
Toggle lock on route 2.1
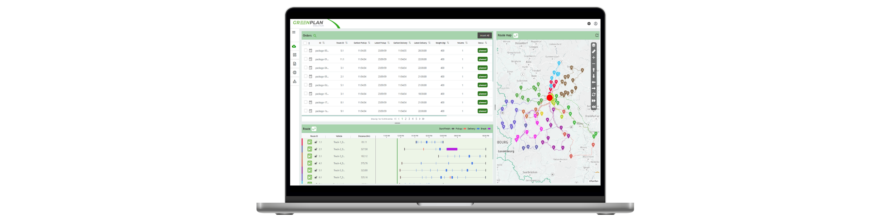(316, 149)
